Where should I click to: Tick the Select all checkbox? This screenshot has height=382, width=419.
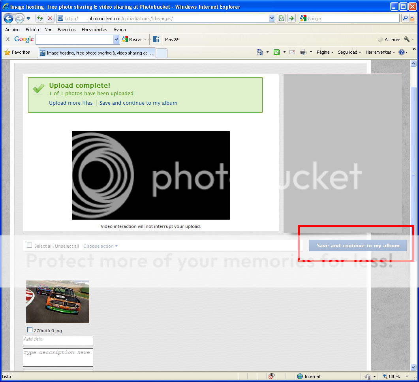point(29,246)
